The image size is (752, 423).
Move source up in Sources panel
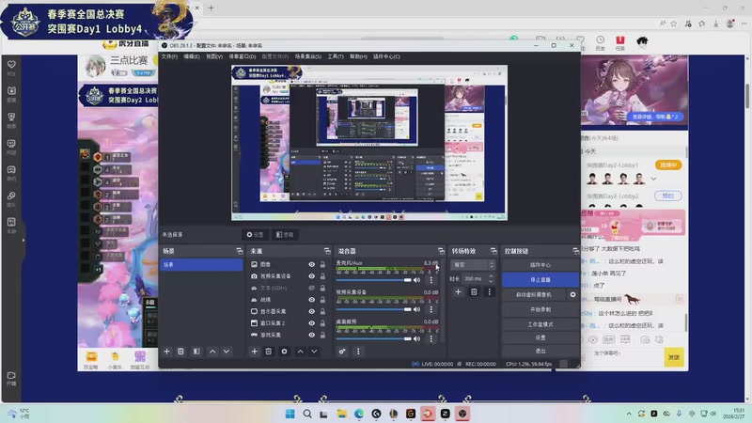pos(300,352)
